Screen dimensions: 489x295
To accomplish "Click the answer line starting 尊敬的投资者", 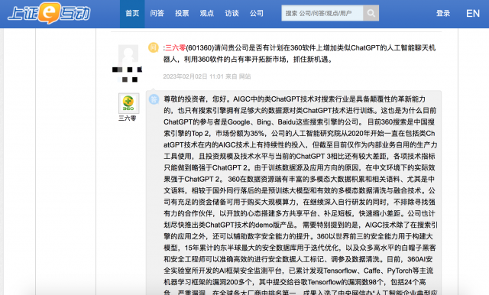I will 294,99.
